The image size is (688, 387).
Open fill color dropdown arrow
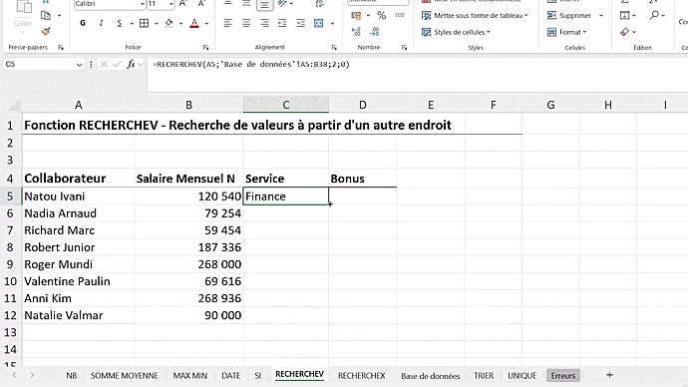[x=180, y=24]
